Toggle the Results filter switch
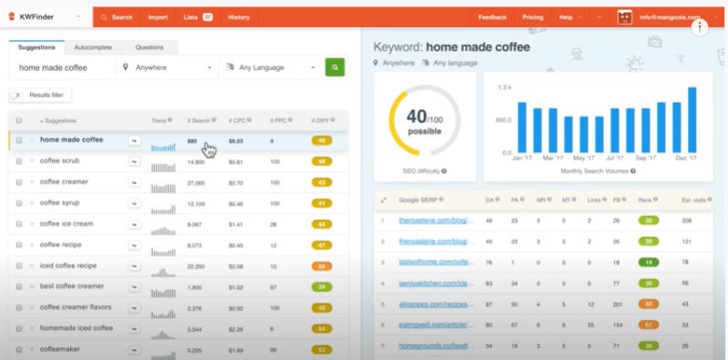Viewport: 728px width, 360px height. (15, 95)
